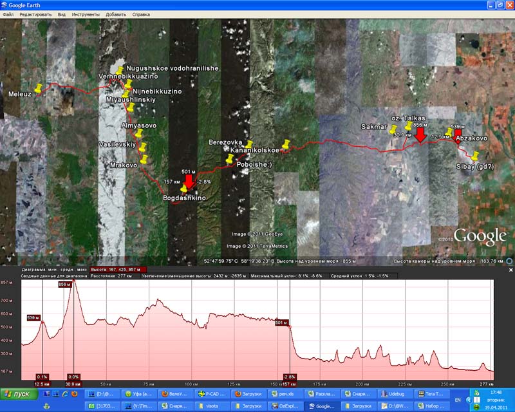Click the Bogdashkino placemark pushpin
The width and height of the screenshot is (515, 412).
pyautogui.click(x=183, y=187)
